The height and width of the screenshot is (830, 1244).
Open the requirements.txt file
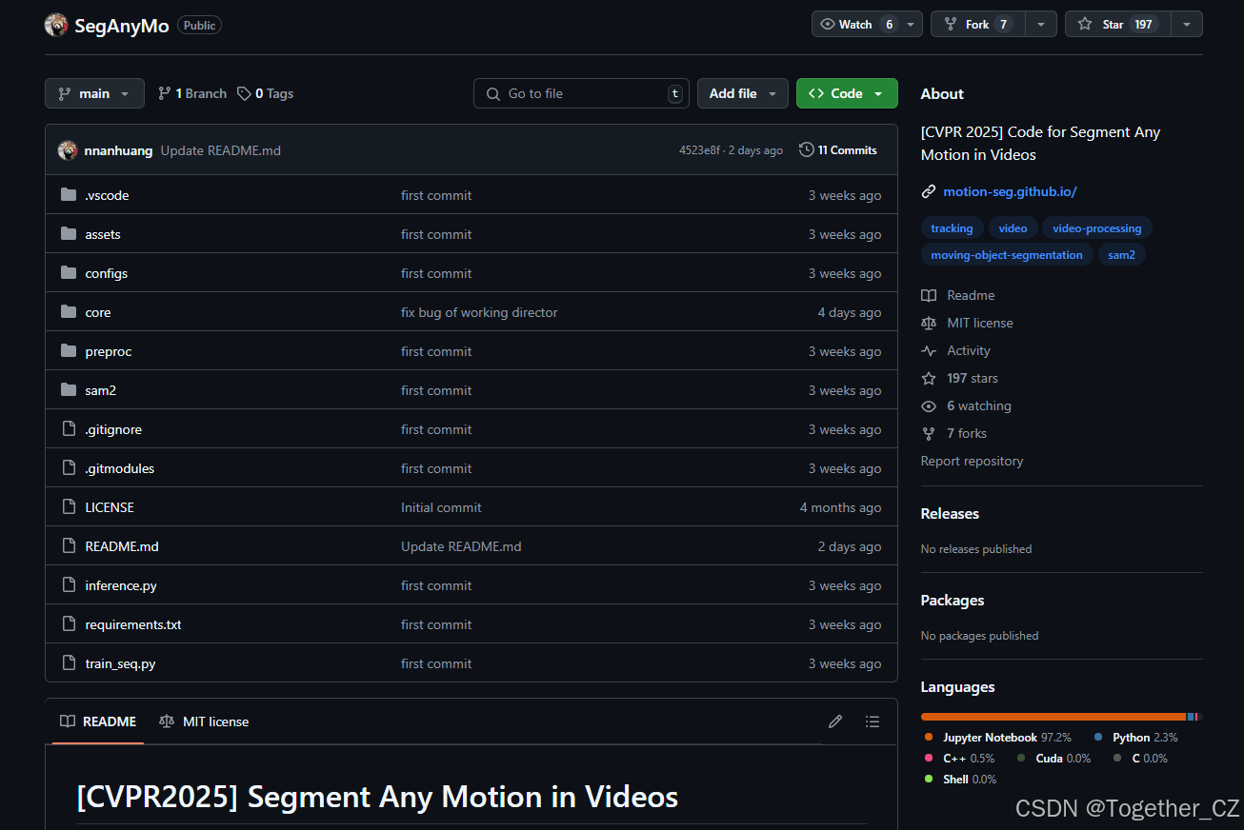coord(133,624)
